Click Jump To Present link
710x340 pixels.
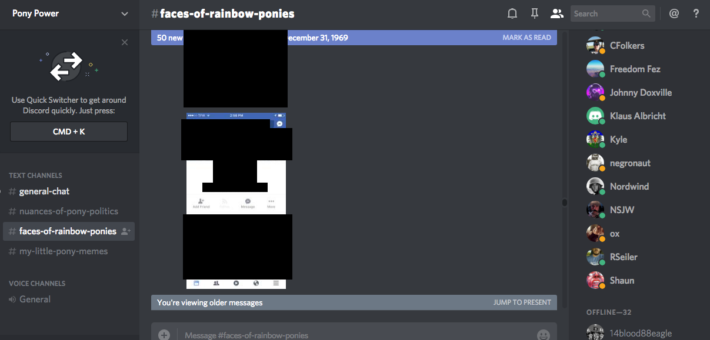coord(522,302)
